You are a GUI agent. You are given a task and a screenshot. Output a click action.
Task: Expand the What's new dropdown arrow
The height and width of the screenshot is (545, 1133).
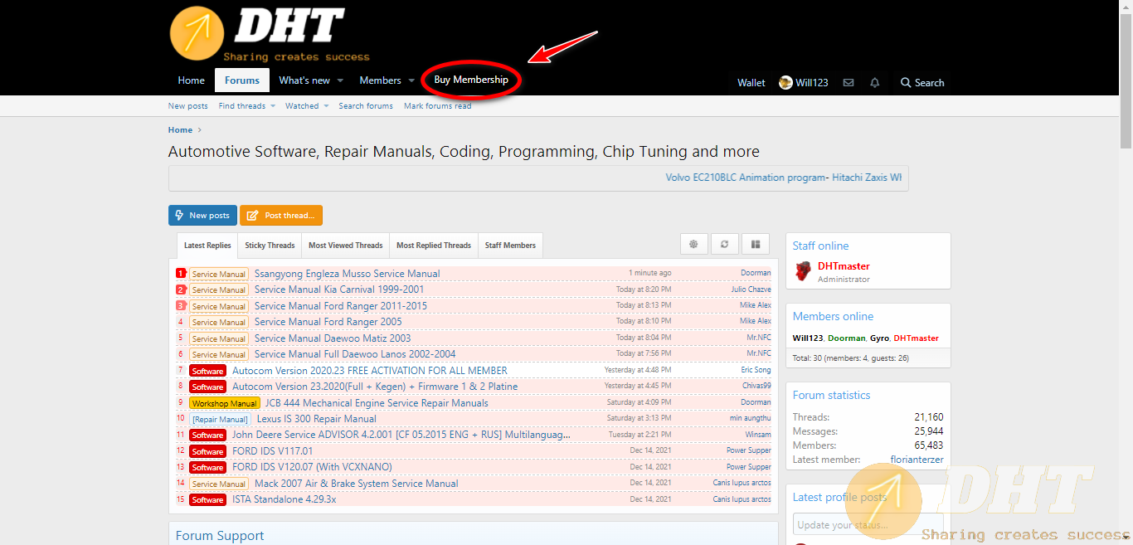pyautogui.click(x=340, y=80)
